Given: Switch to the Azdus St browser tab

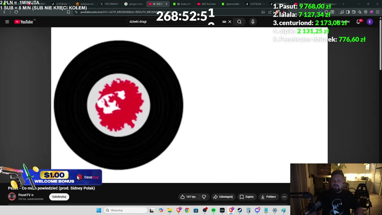Looking at the screenshot, I should [182, 4].
